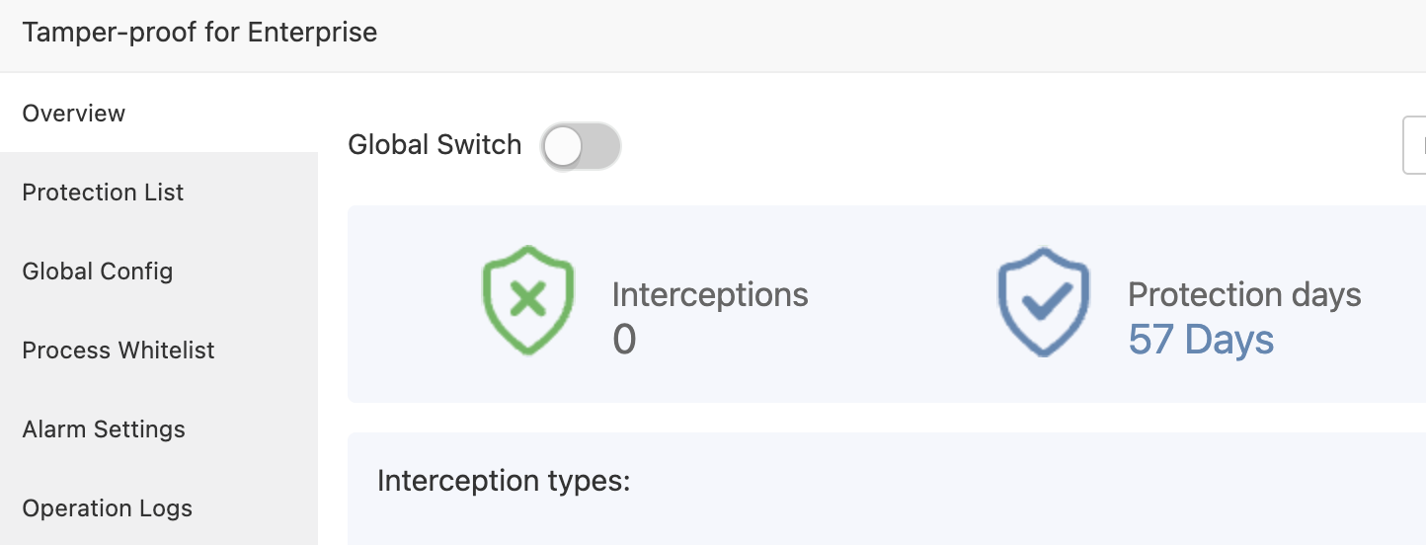The width and height of the screenshot is (1426, 545).
Task: Click the Interceptions count value 0
Action: pos(624,340)
